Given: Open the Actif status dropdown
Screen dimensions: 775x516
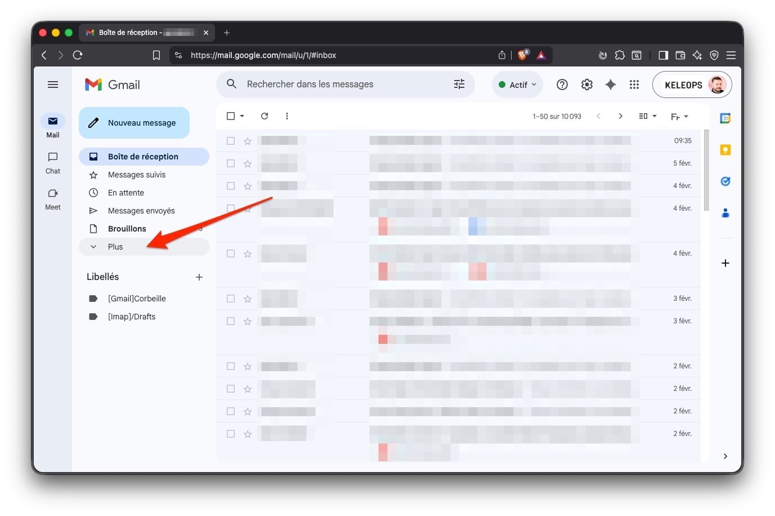Looking at the screenshot, I should coord(517,84).
